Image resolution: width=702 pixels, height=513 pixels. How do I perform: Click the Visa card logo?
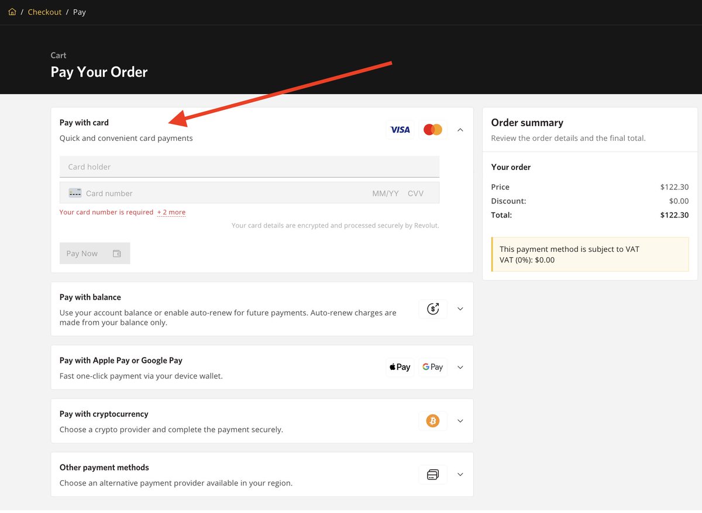pyautogui.click(x=400, y=130)
